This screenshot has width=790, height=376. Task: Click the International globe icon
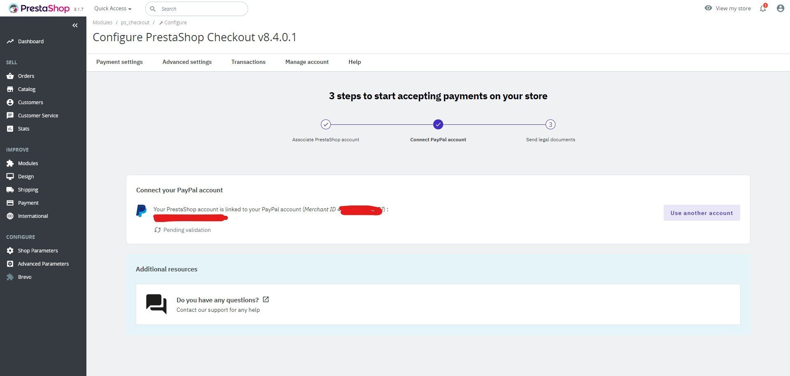tap(10, 216)
